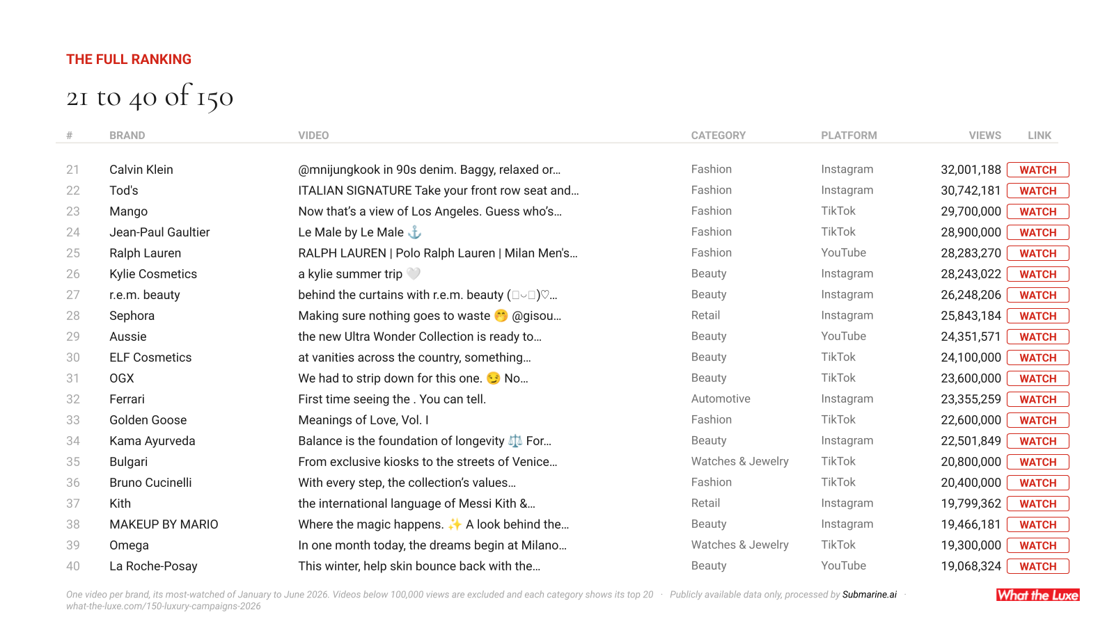Click the Golden Goose brand name

(x=148, y=420)
